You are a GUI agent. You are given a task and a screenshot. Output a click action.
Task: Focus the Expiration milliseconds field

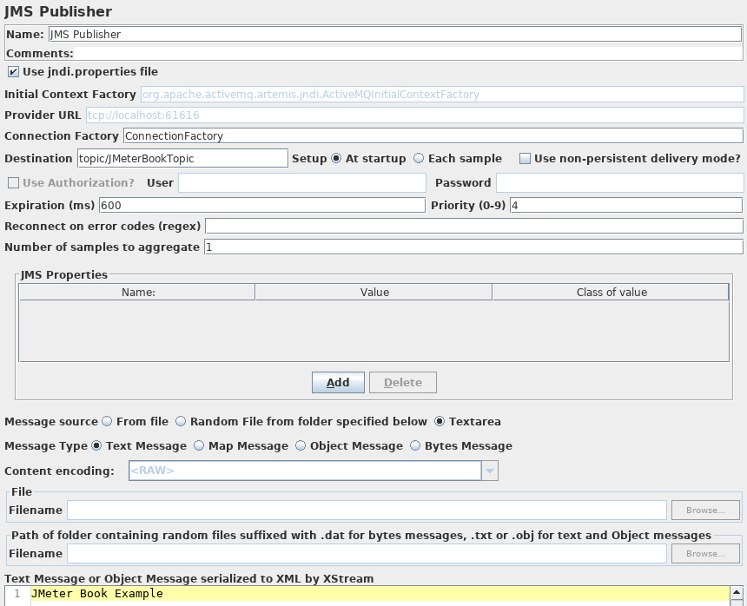click(261, 205)
